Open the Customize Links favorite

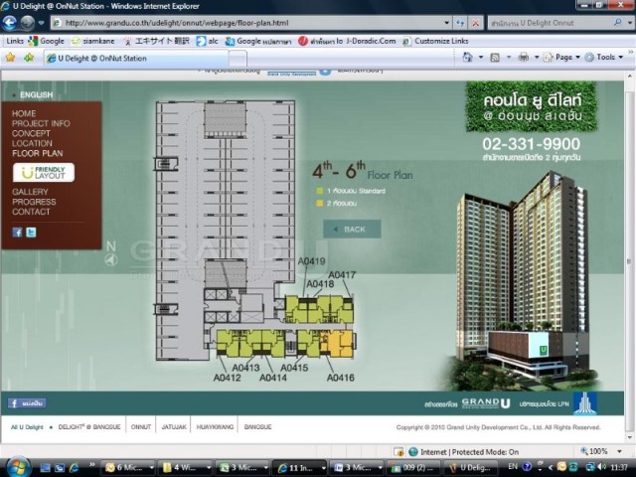coord(447,41)
